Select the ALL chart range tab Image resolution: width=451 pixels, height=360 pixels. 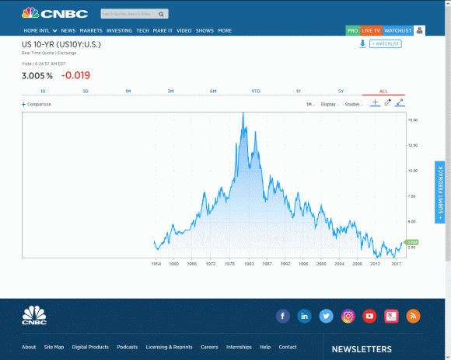(x=383, y=92)
